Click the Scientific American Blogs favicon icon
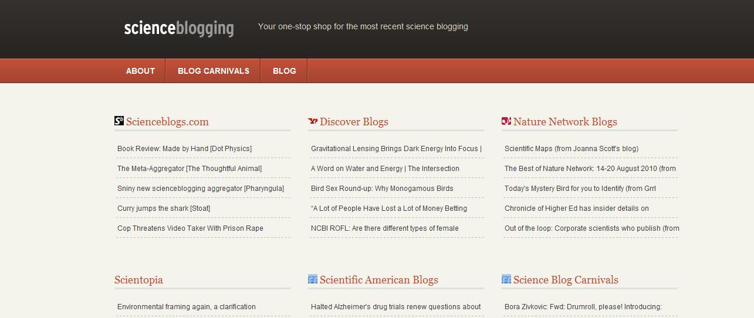 click(313, 279)
